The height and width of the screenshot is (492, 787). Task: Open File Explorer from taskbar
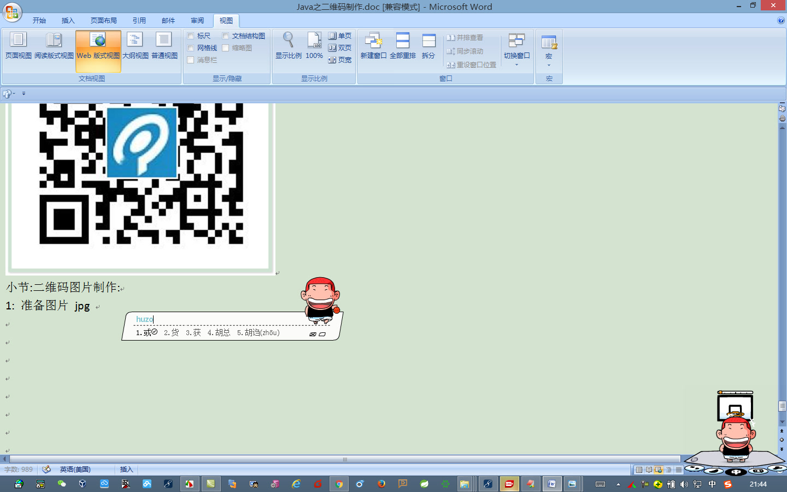point(465,484)
